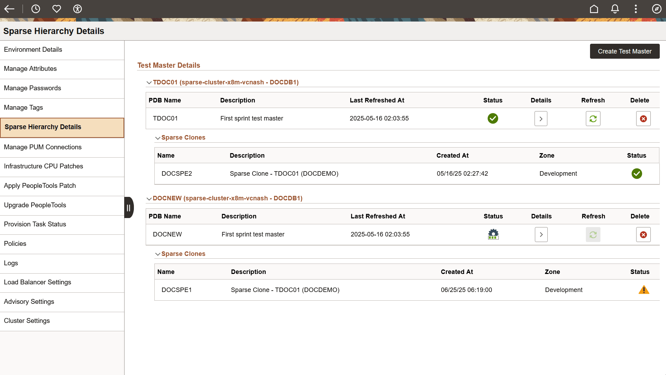Collapse the TDOC01 section

[x=149, y=82]
